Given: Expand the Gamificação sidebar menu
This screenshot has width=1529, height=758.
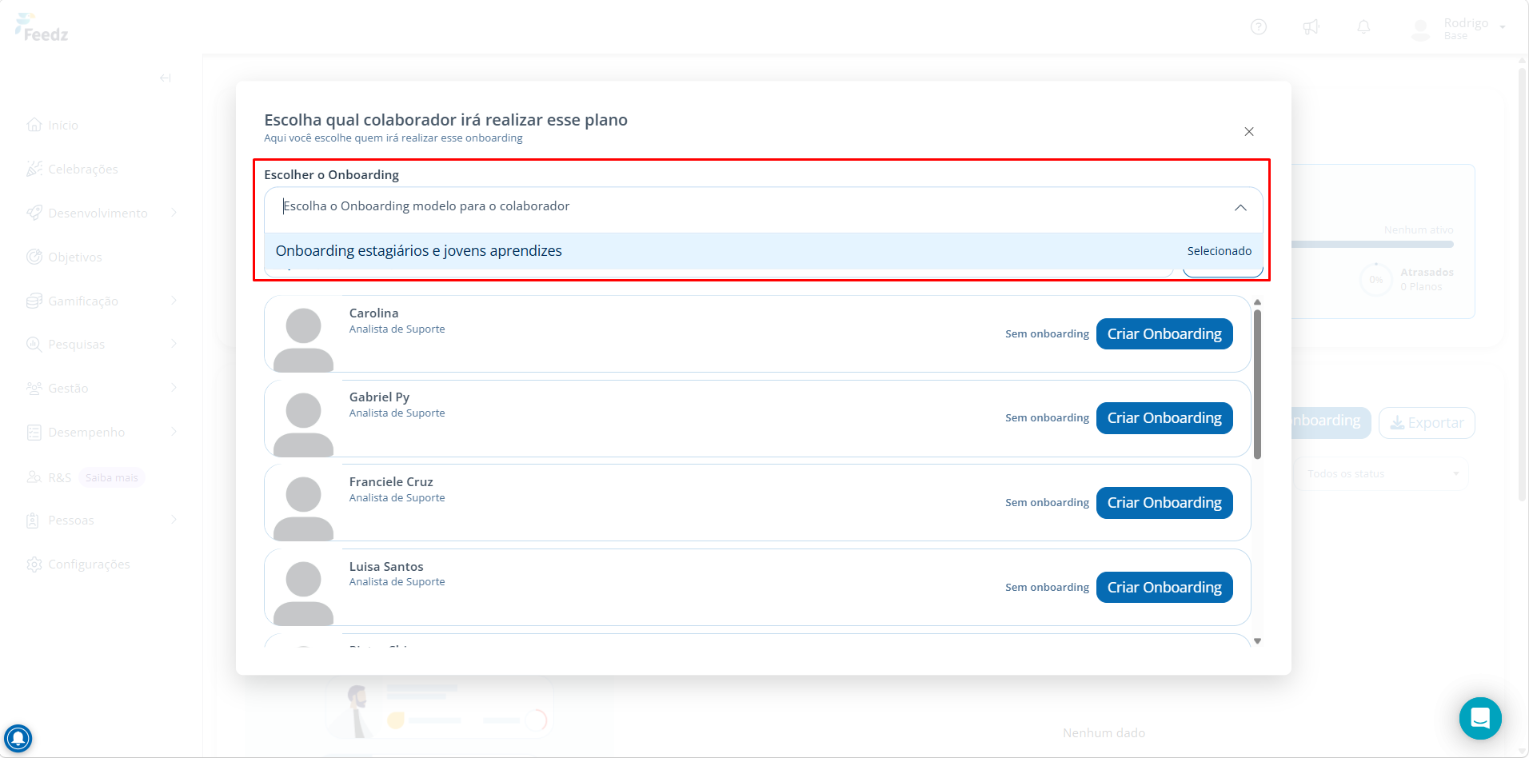Looking at the screenshot, I should pyautogui.click(x=101, y=301).
